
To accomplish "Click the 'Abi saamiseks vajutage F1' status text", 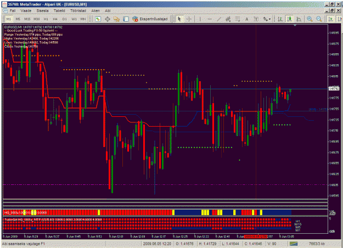I will tap(24, 244).
